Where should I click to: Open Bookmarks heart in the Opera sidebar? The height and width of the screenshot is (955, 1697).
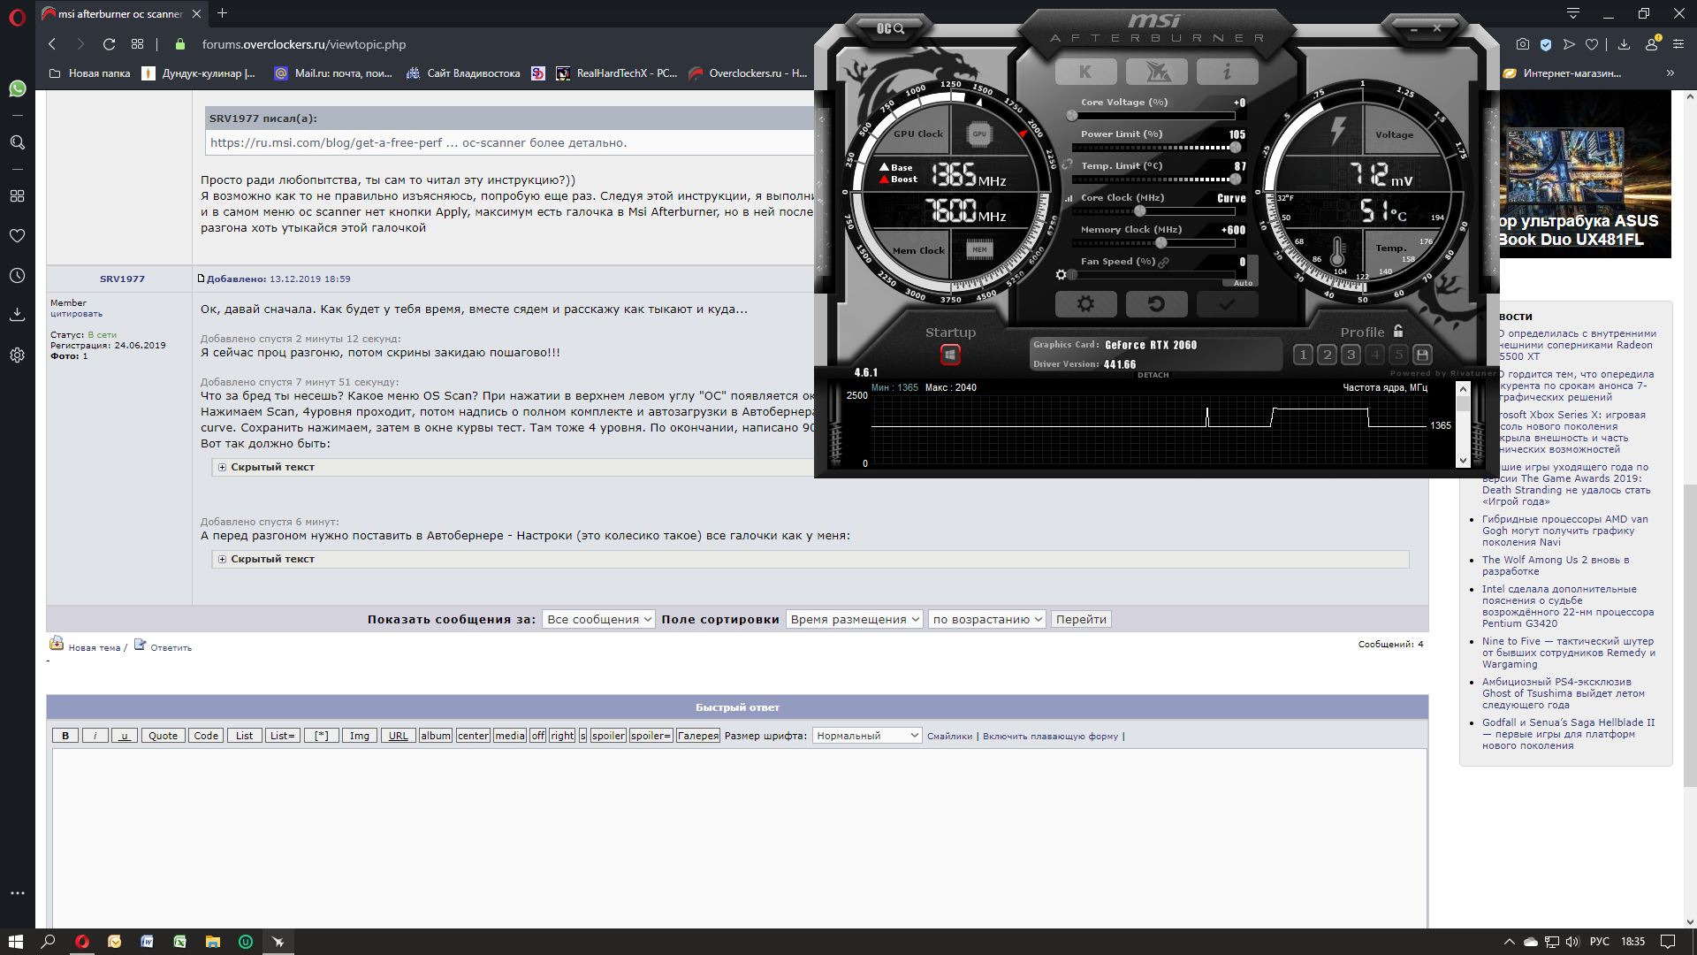(17, 236)
